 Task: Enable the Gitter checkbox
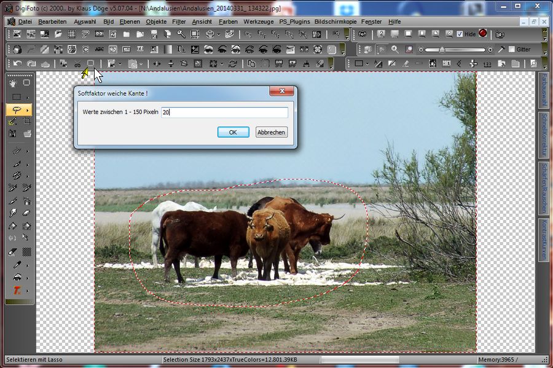coord(512,49)
